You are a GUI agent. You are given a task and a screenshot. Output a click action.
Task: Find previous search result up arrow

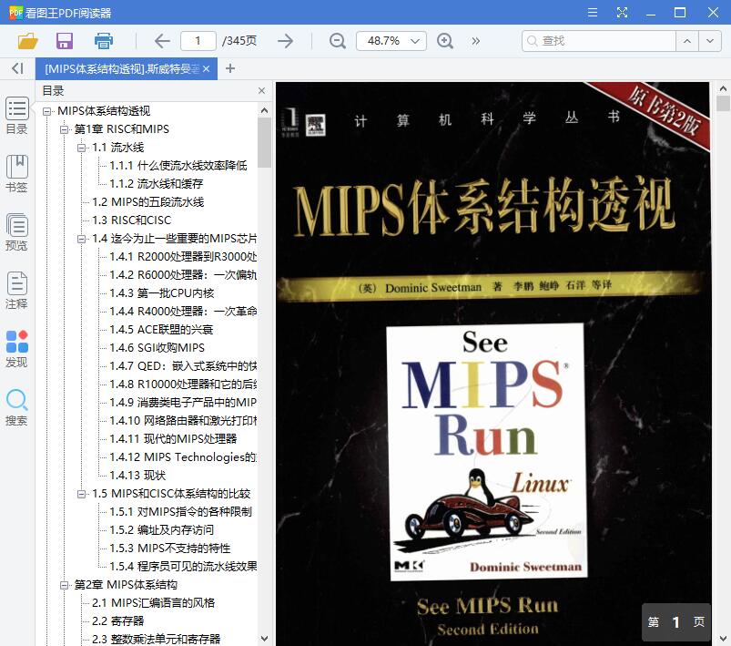tap(687, 41)
